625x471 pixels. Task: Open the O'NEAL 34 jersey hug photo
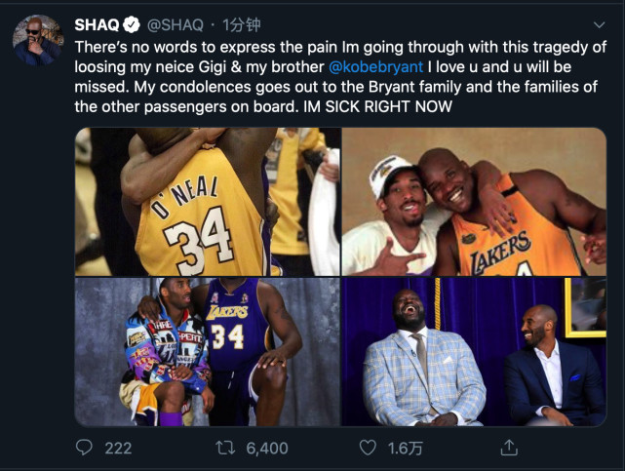pos(207,202)
